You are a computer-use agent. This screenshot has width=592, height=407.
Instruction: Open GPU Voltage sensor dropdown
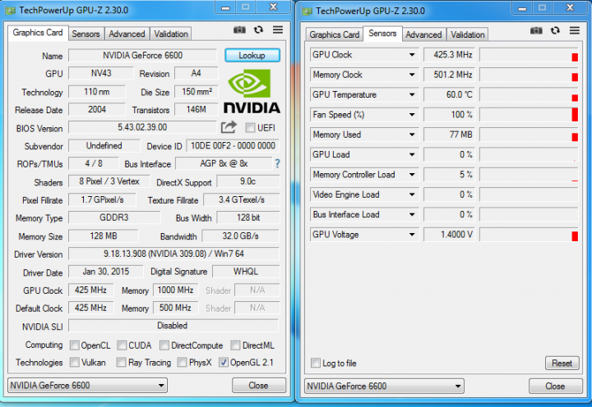tap(412, 235)
